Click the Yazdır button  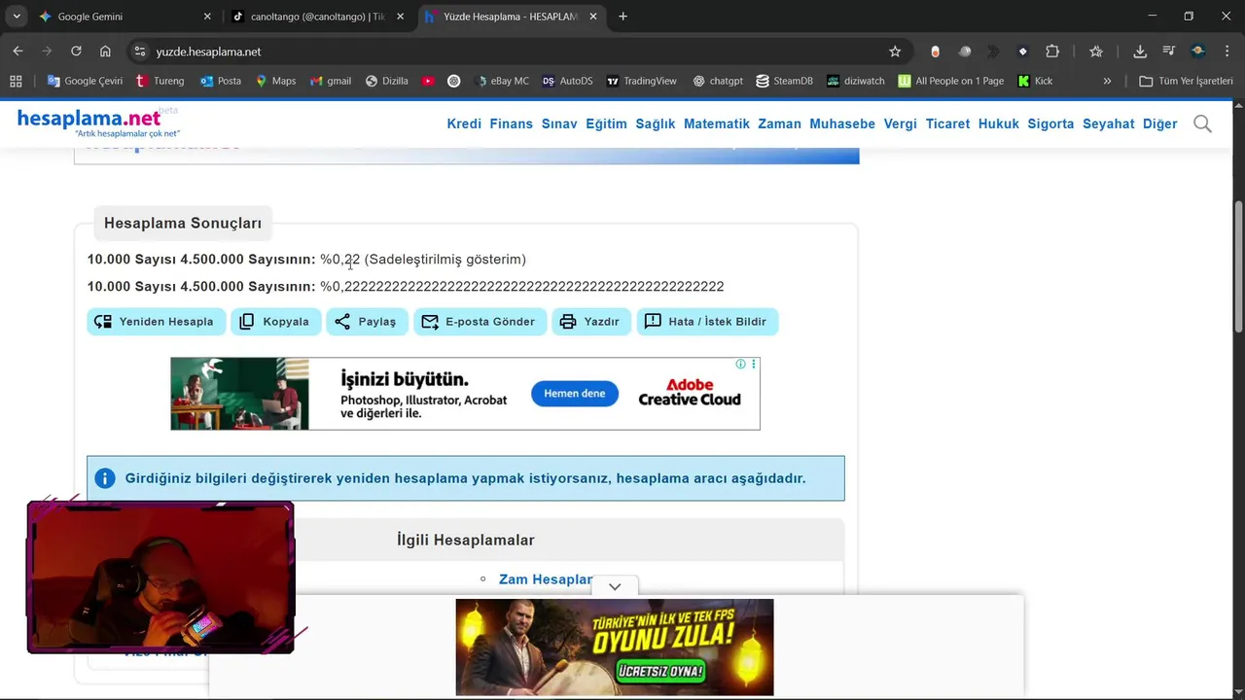(591, 322)
